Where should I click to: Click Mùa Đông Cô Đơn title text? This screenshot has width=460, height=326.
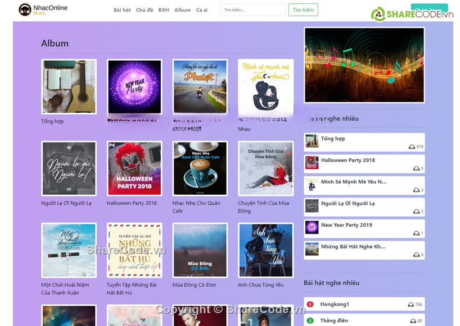194,284
